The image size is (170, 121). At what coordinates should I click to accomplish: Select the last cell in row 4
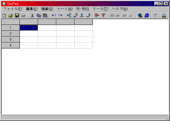tap(84, 45)
